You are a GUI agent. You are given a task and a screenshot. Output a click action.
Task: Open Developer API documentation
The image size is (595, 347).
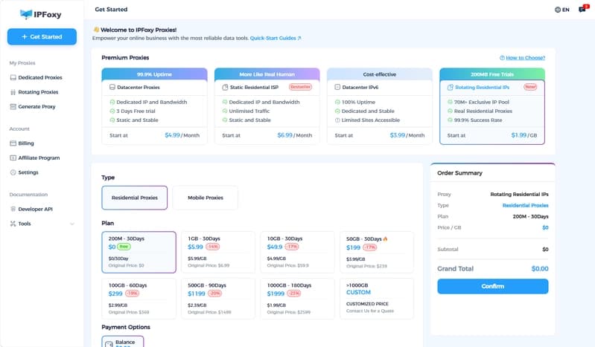pyautogui.click(x=35, y=209)
